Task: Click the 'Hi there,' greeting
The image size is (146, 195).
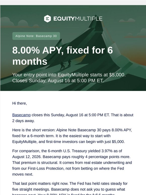Action: tap(19, 103)
